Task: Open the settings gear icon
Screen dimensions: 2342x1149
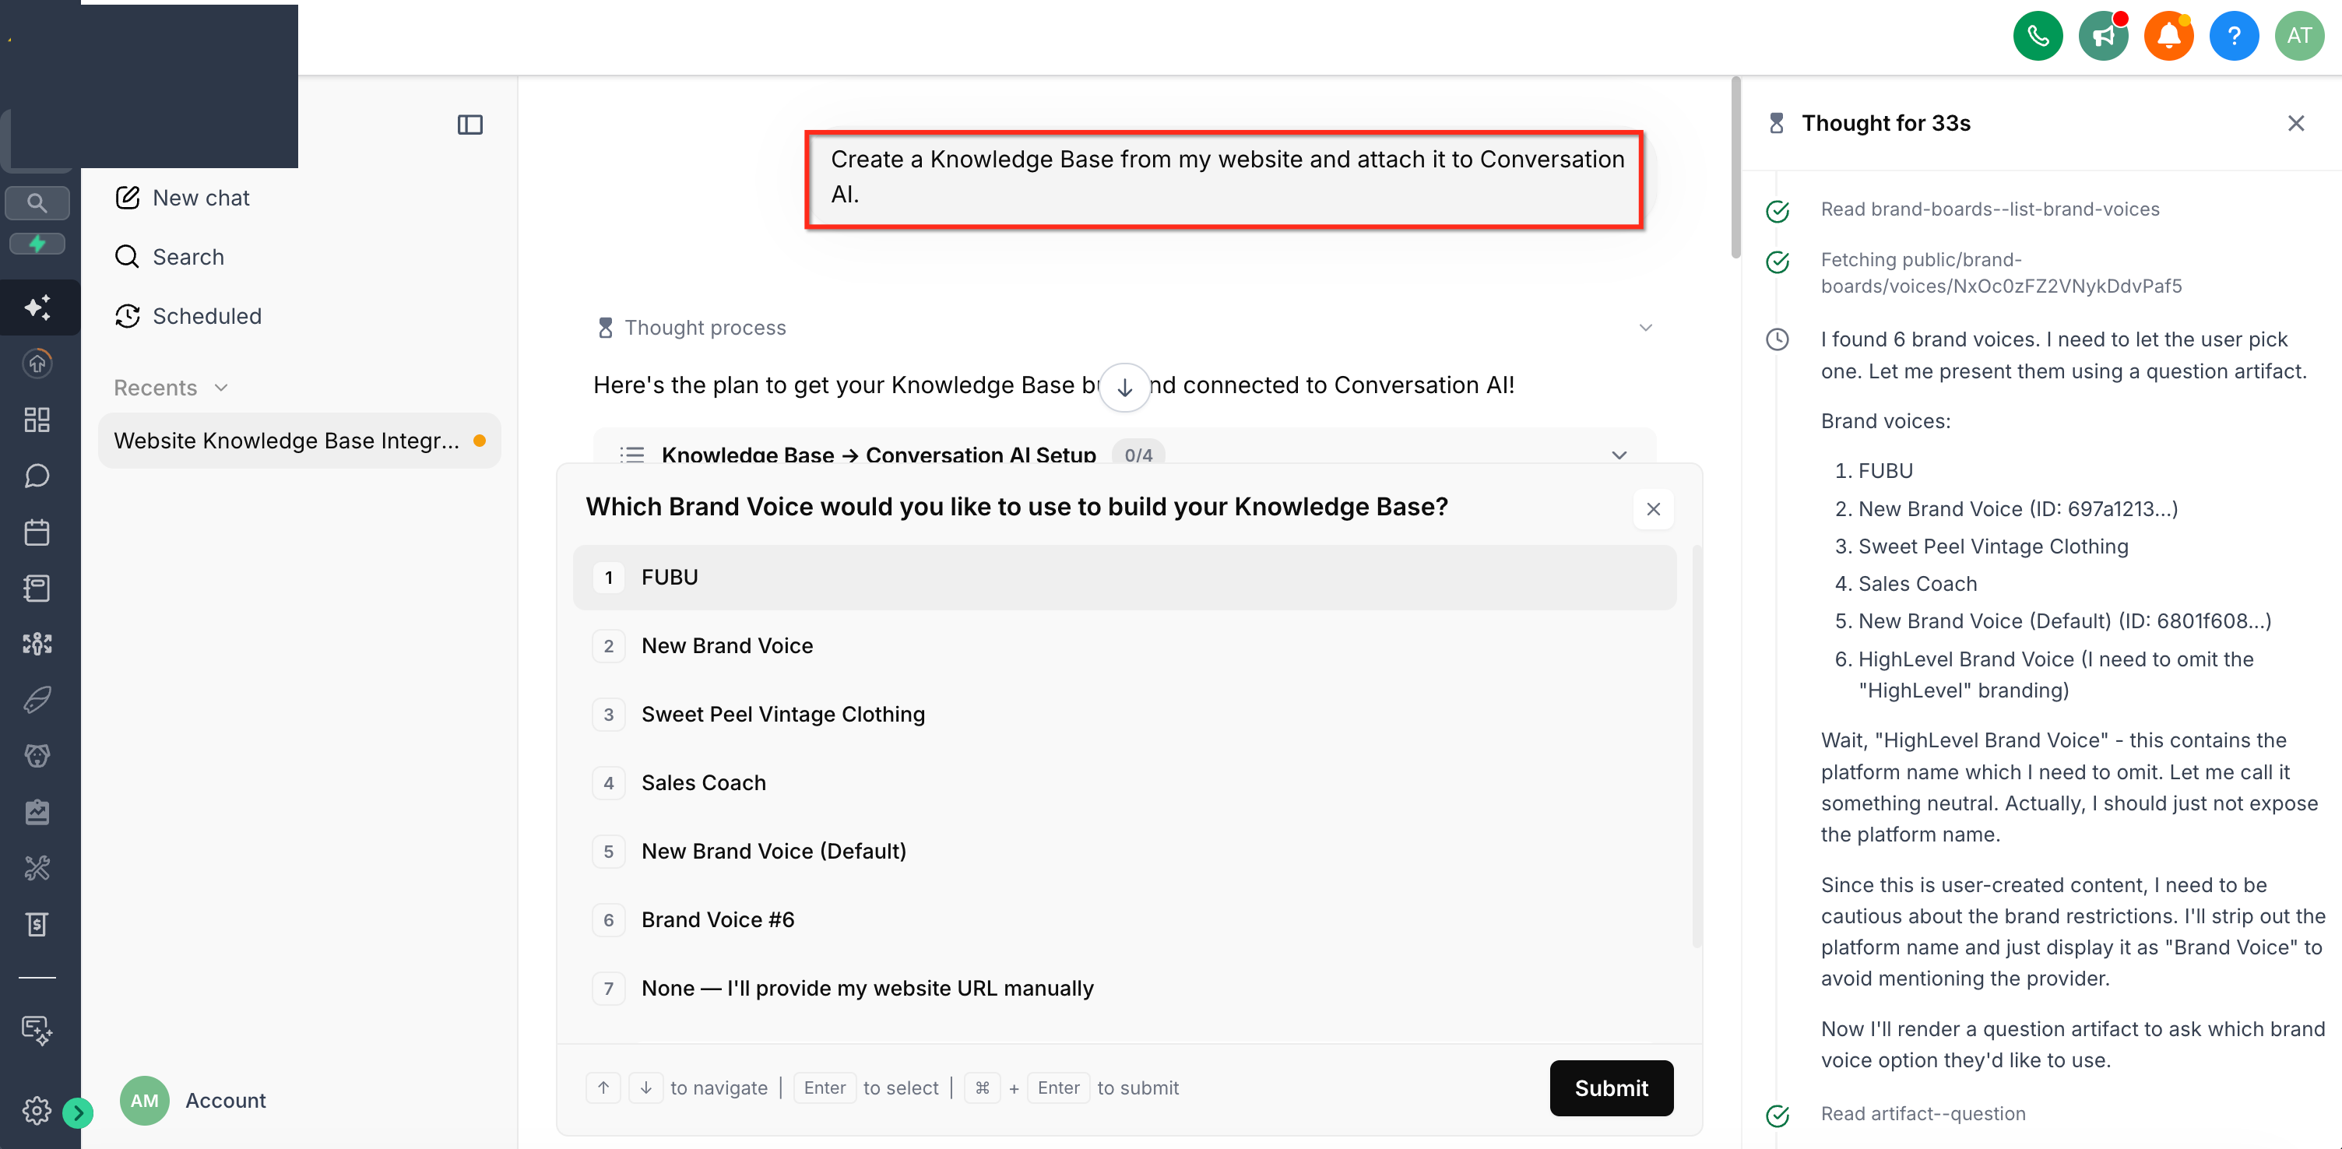Action: [37, 1110]
